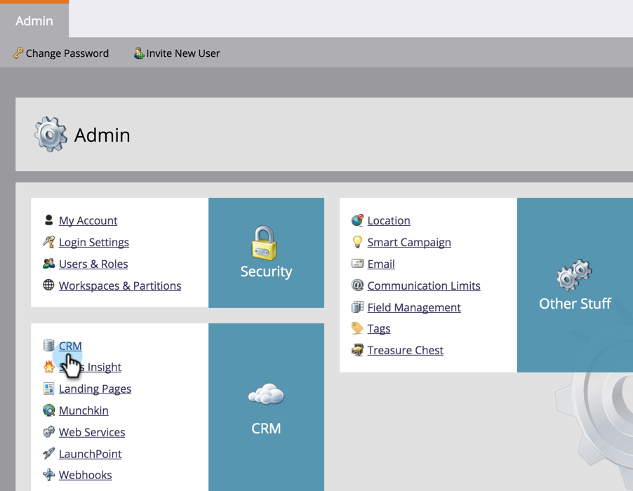Click the Webhooks connector icon

point(48,474)
